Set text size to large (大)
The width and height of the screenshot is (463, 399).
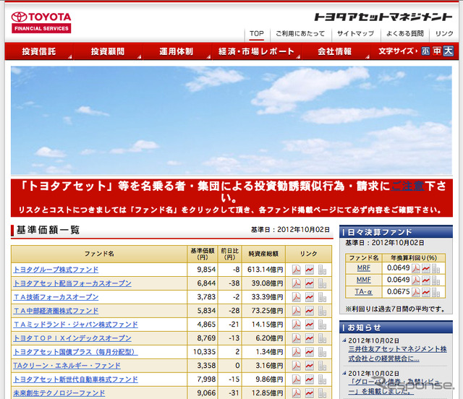tap(449, 51)
